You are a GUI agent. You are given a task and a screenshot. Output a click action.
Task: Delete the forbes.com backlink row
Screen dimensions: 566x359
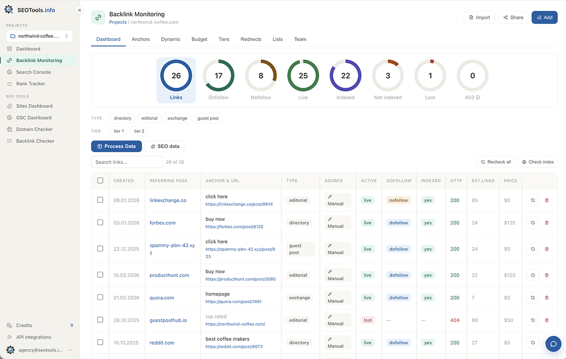tap(547, 223)
